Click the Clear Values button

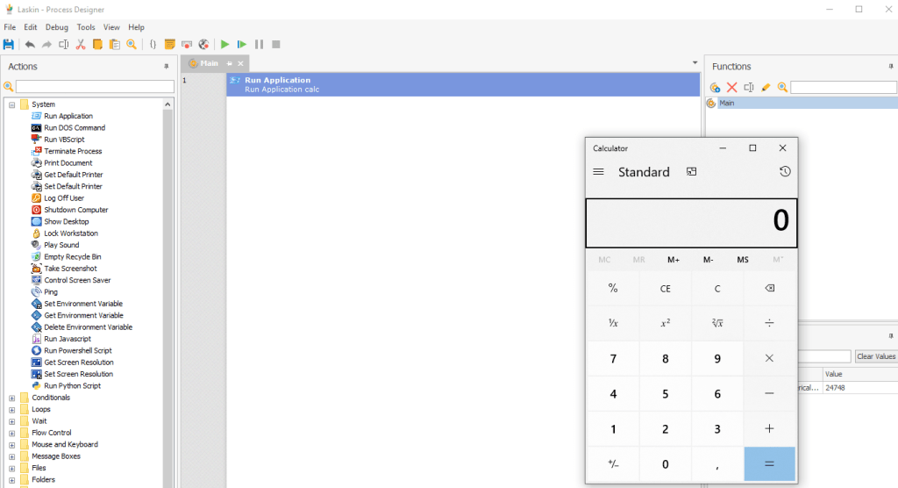point(875,356)
